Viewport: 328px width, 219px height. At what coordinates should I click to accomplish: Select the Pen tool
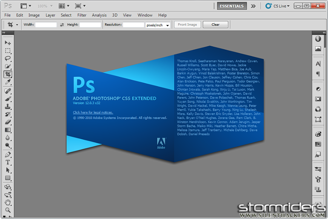pyautogui.click(x=8, y=154)
